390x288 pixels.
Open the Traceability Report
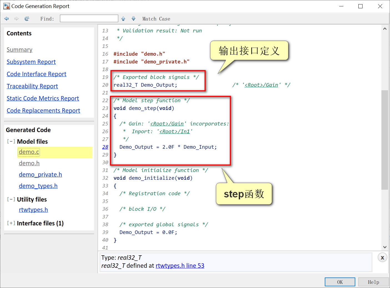click(x=32, y=86)
